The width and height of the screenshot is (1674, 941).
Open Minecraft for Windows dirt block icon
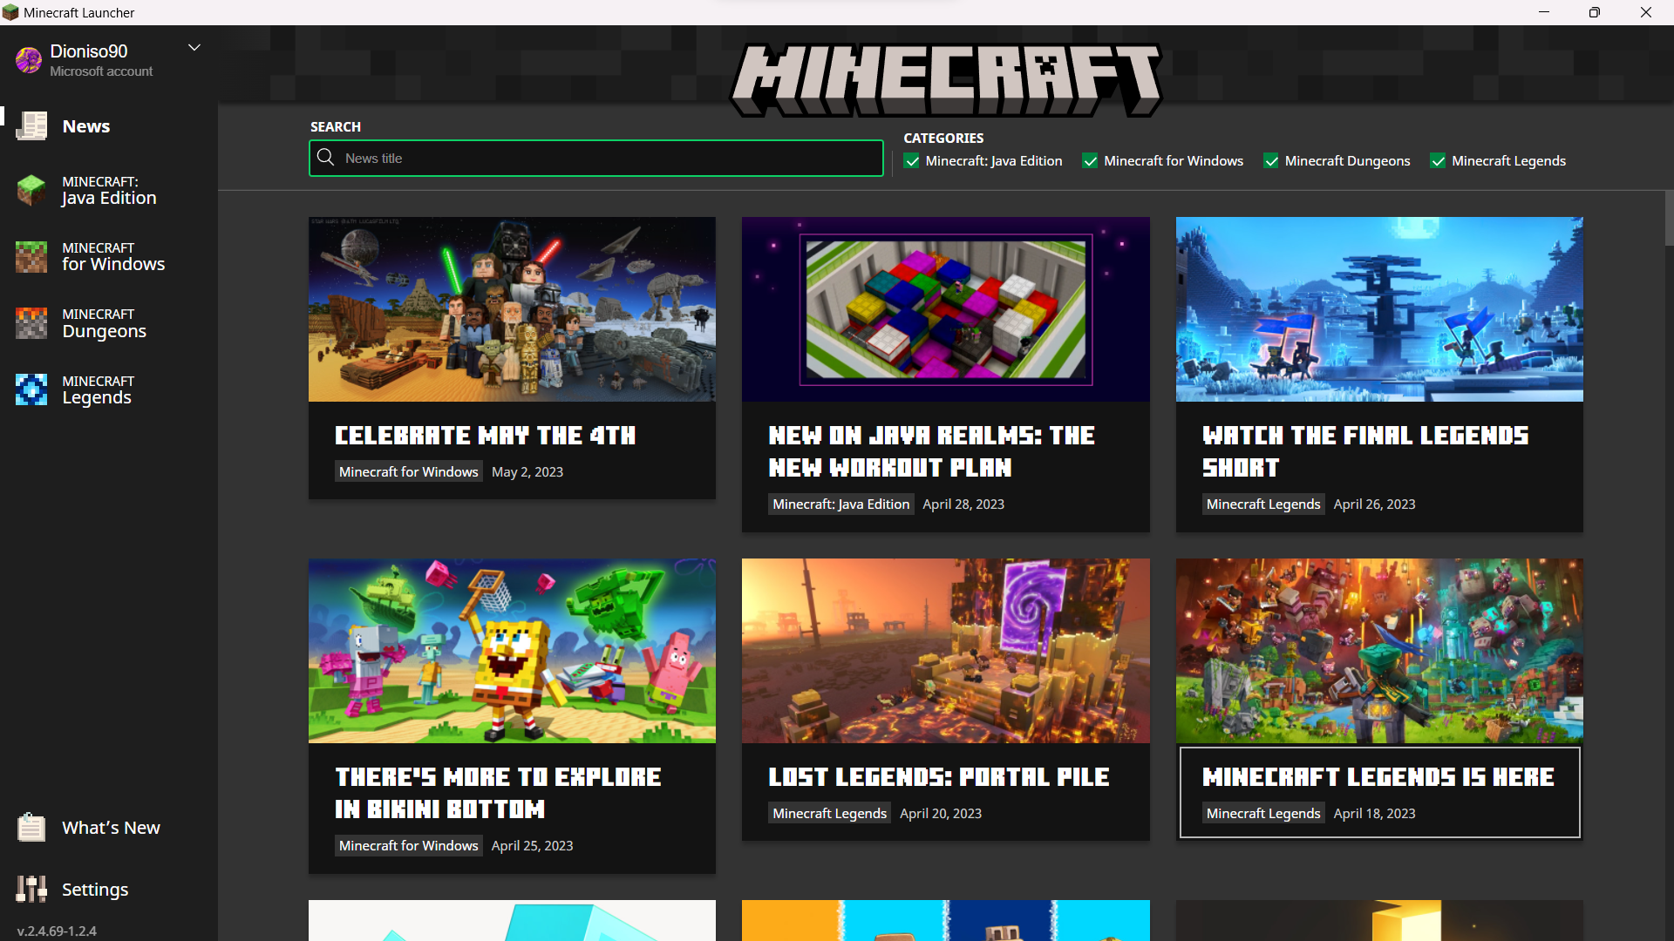click(31, 257)
